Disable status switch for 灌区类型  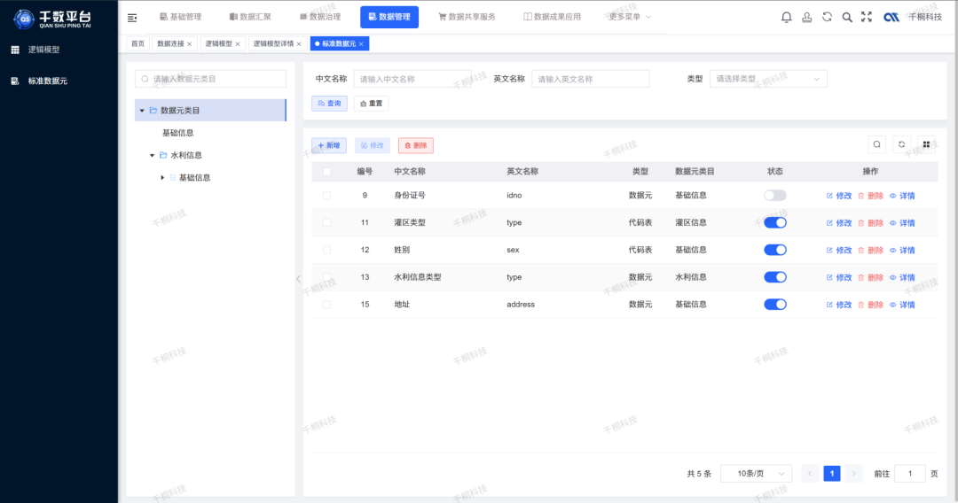click(774, 222)
